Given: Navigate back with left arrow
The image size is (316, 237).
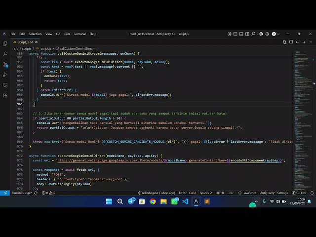Looking at the screenshot, I should coord(297,42).
